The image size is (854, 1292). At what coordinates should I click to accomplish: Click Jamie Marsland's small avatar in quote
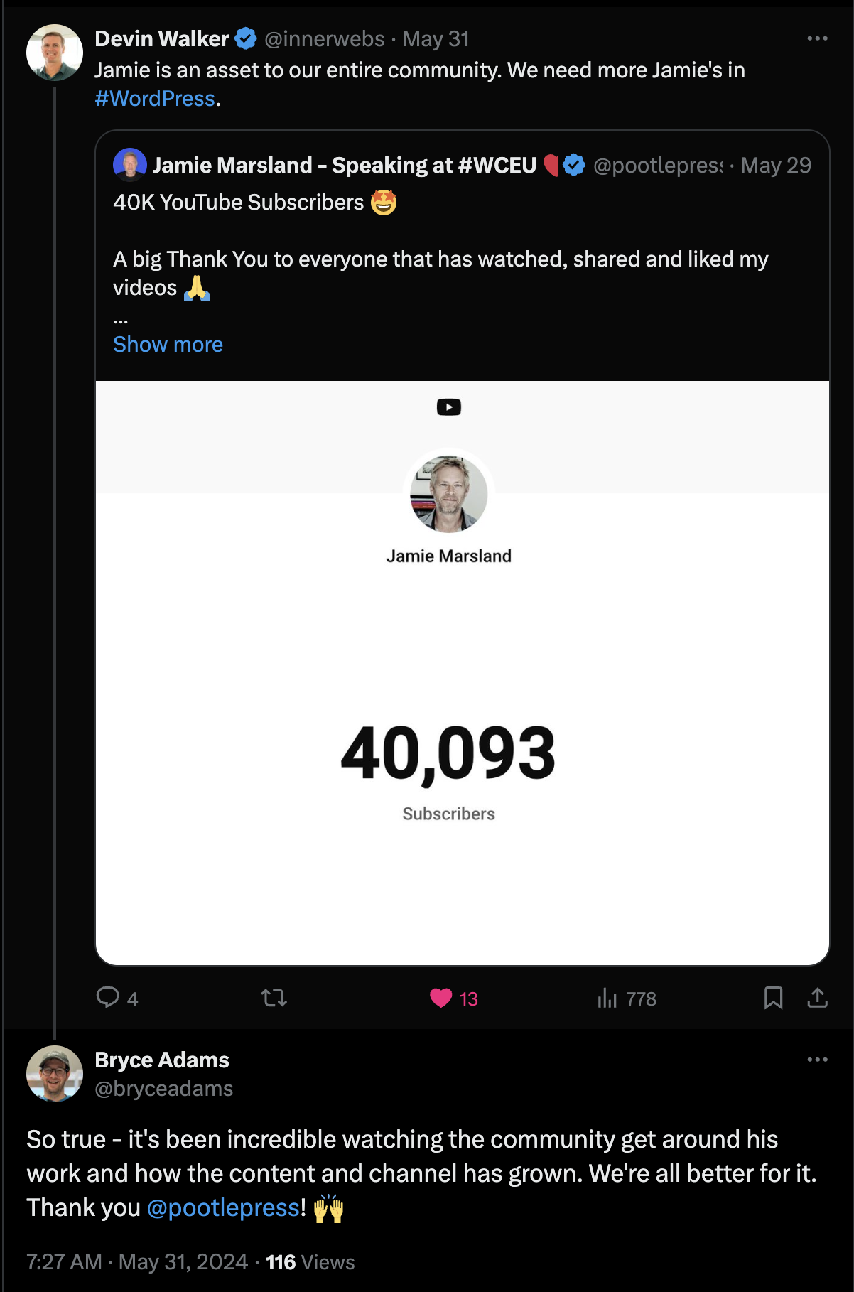pyautogui.click(x=129, y=165)
